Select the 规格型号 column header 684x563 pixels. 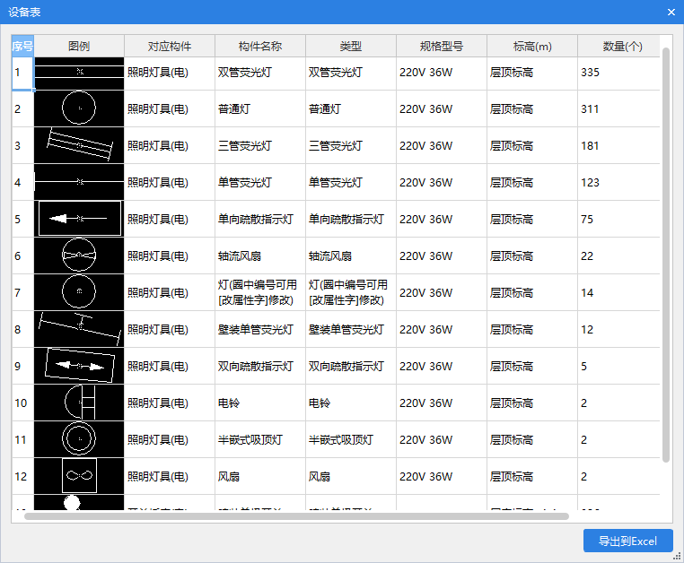(x=442, y=46)
